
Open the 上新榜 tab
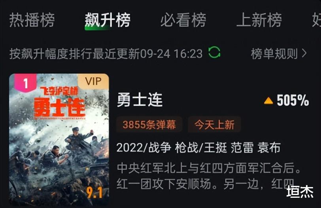point(259,20)
